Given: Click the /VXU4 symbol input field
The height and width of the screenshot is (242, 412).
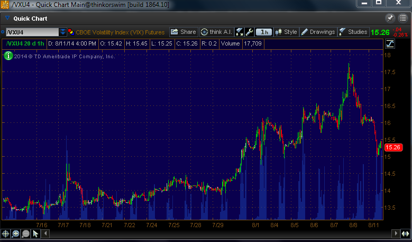Looking at the screenshot, I should [x=32, y=32].
